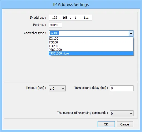Open the Timeout (sec) dropdown
The width and height of the screenshot is (142, 132).
[57, 89]
